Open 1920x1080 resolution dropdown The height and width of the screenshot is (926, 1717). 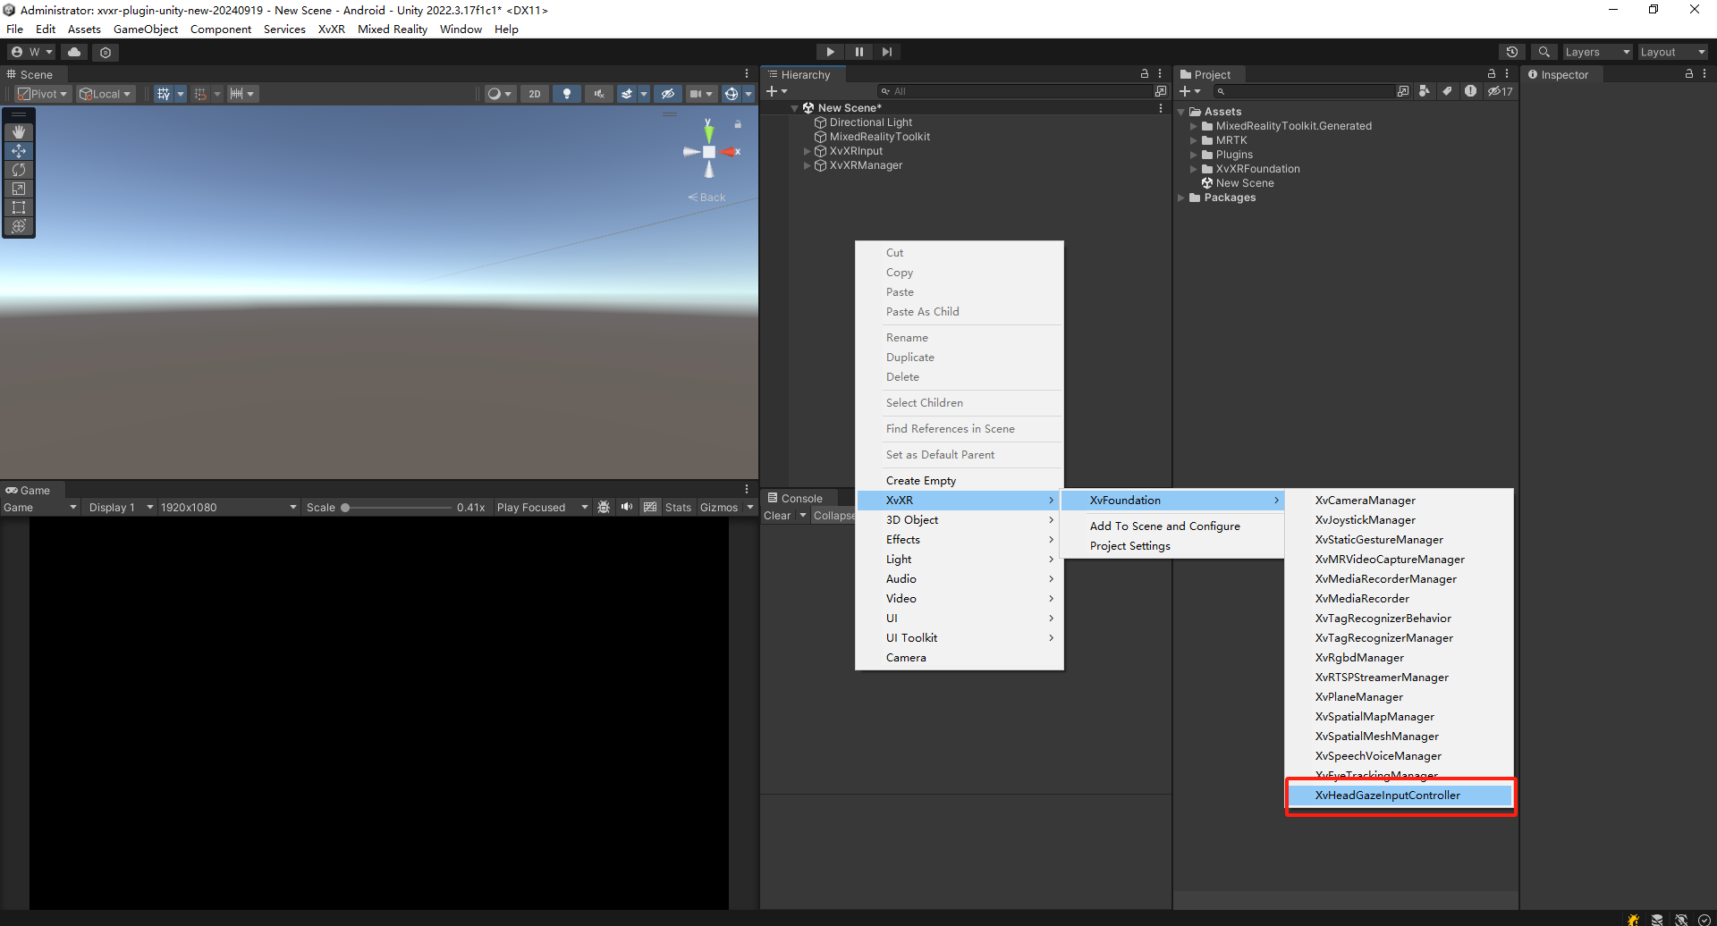pos(228,507)
